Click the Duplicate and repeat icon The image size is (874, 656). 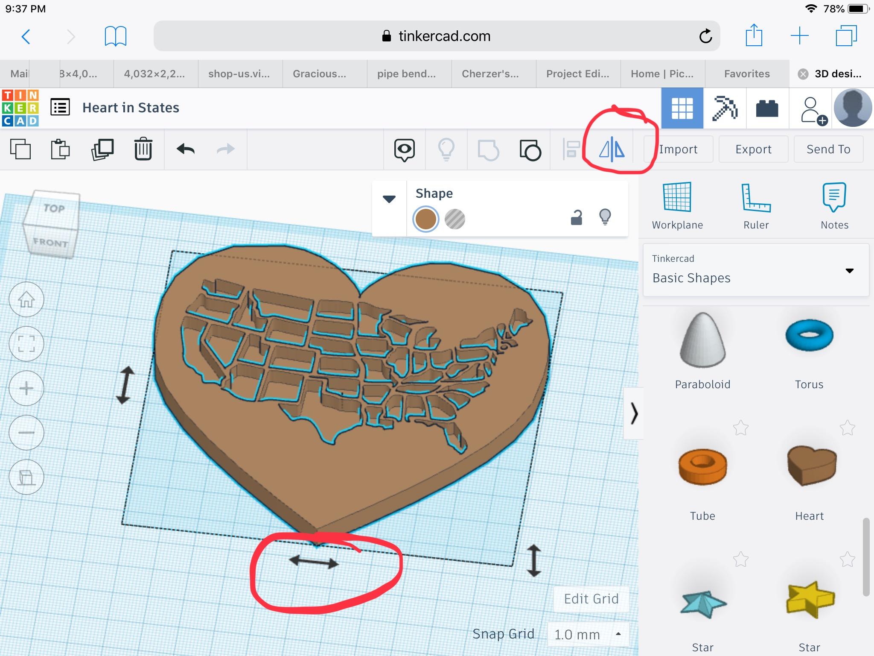click(102, 149)
